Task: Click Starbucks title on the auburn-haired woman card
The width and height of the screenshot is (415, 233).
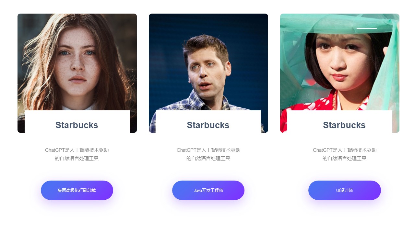Action: (x=77, y=125)
